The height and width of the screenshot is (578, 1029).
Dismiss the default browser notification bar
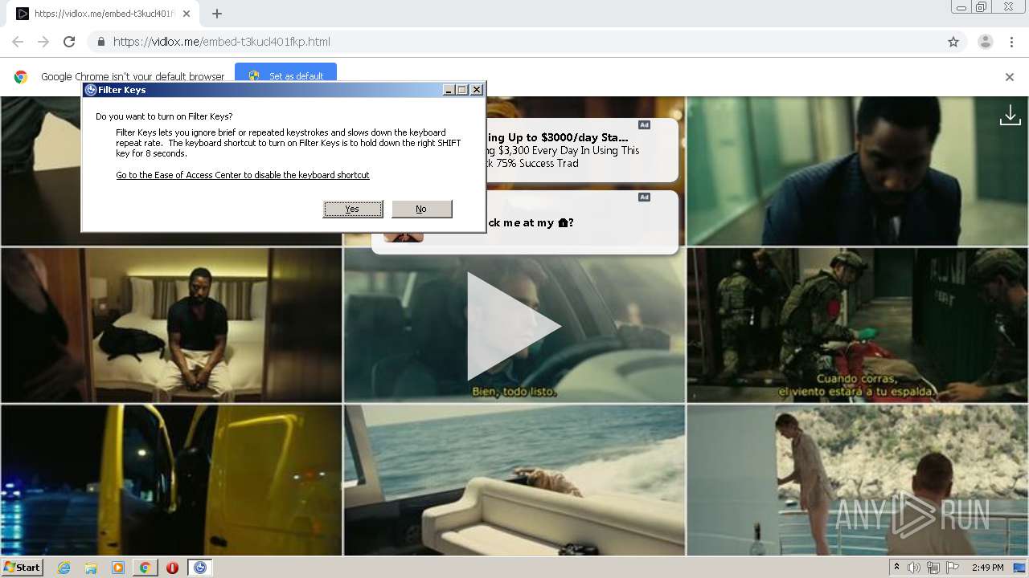click(1010, 77)
